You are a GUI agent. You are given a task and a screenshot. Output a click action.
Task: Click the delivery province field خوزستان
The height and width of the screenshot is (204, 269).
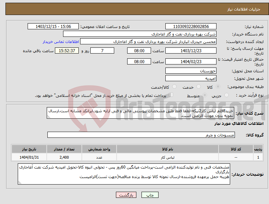tap(191, 71)
